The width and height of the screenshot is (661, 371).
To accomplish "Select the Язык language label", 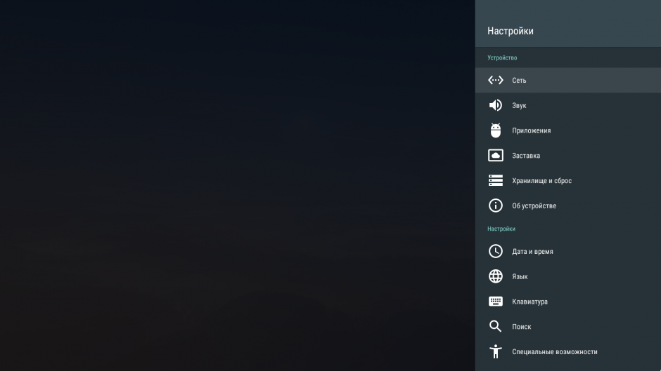I will [520, 276].
